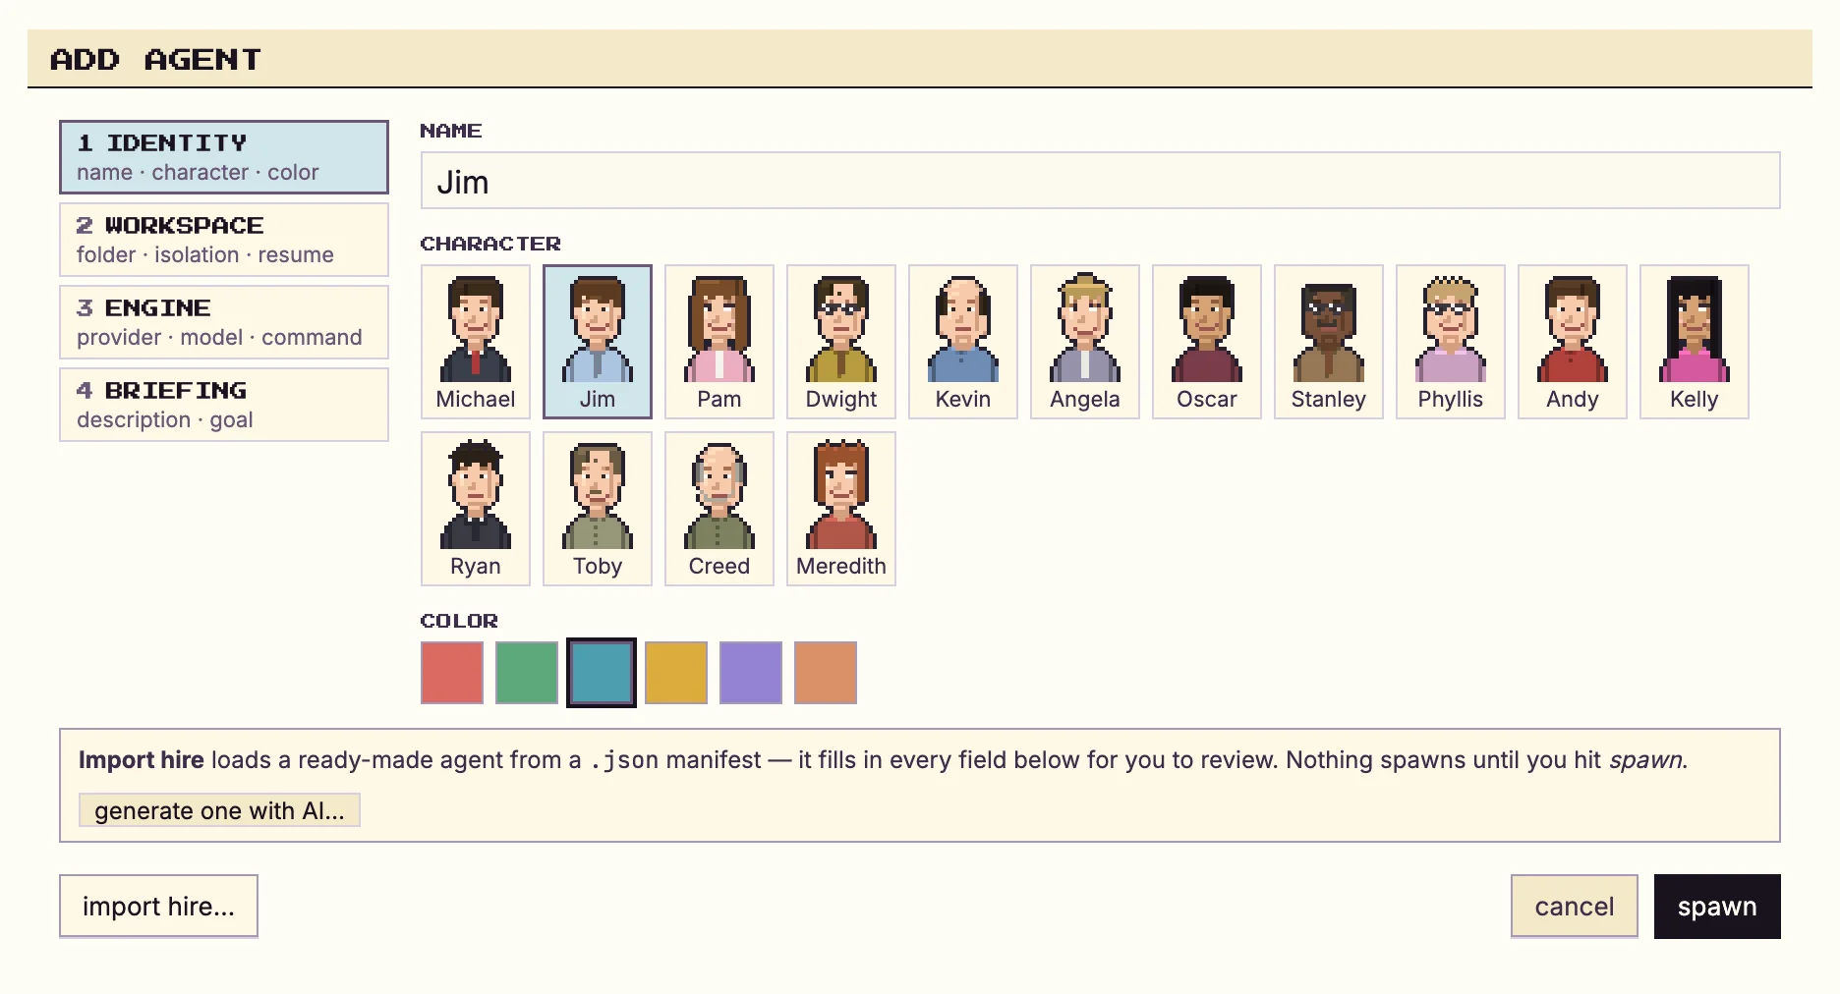The height and width of the screenshot is (994, 1840).
Task: Select the Michael character avatar
Action: [x=476, y=342]
